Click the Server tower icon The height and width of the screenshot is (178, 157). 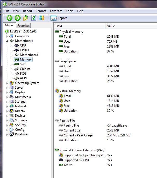[x=12, y=88]
